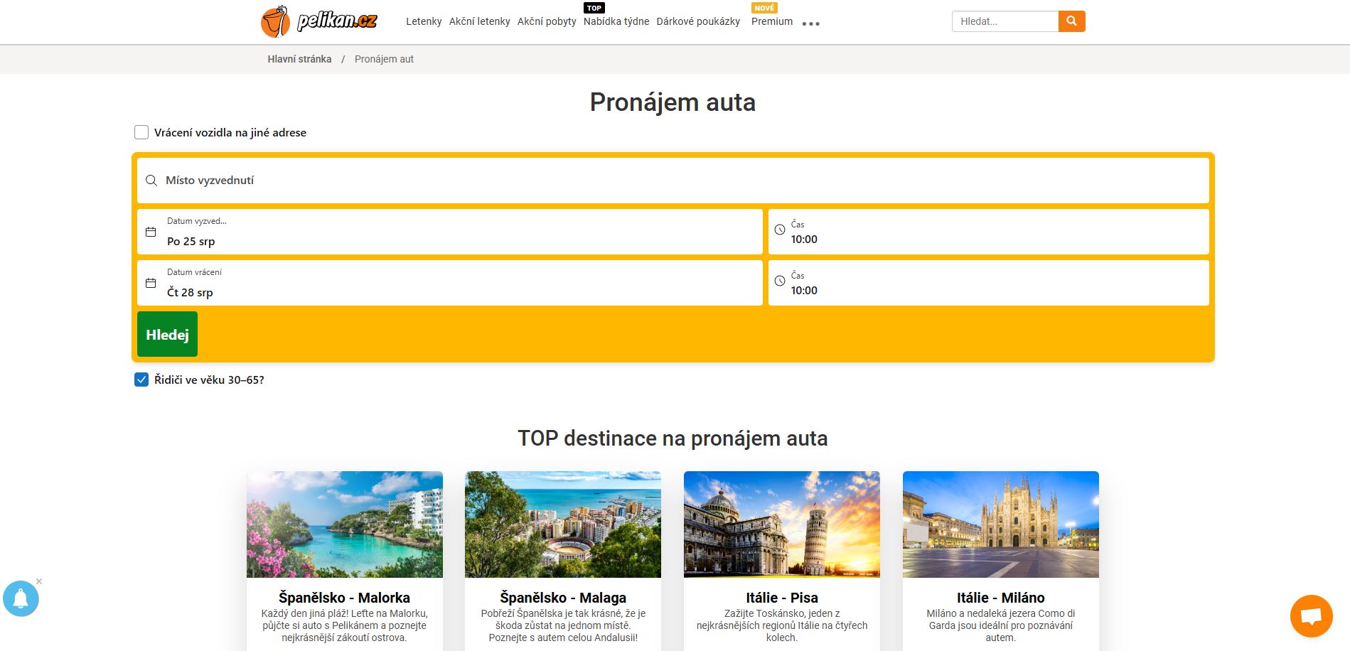The width and height of the screenshot is (1350, 651).
Task: Open the pelikan.cz logo homepage
Action: point(319,21)
